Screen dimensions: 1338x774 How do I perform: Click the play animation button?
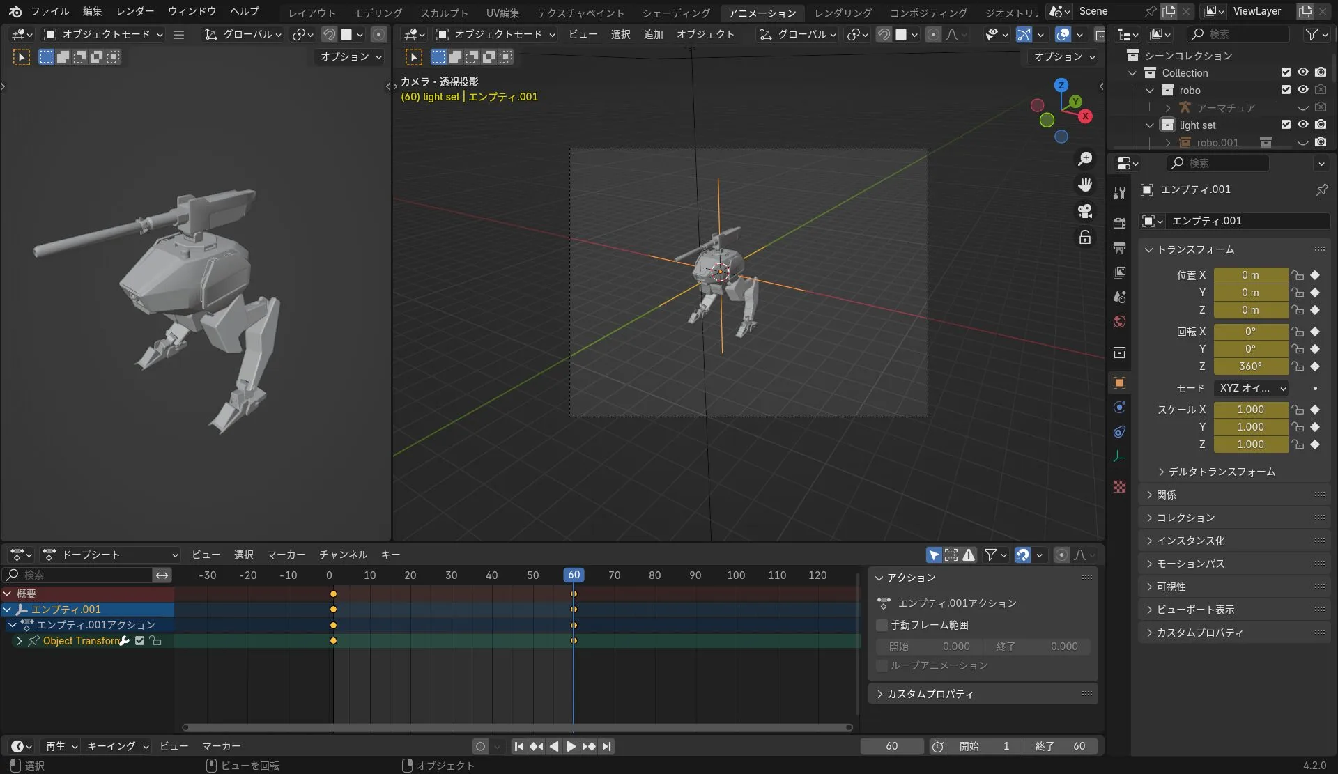point(571,746)
